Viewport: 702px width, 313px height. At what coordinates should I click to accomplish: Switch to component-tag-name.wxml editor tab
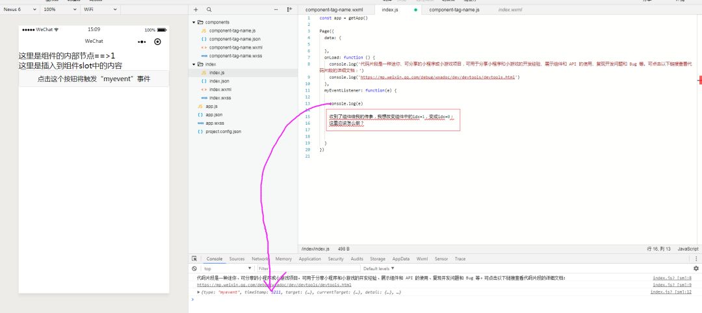(334, 9)
